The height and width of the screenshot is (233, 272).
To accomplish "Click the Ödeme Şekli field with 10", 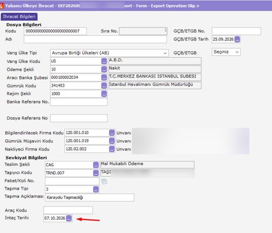I will (x=76, y=69).
